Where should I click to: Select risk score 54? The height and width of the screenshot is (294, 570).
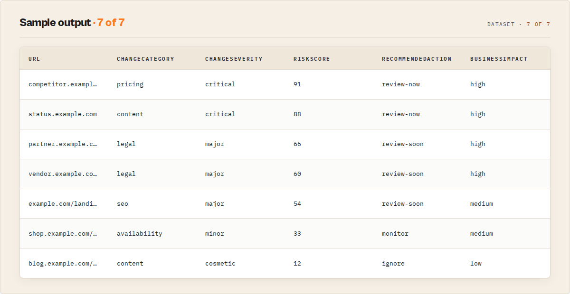[x=297, y=204]
